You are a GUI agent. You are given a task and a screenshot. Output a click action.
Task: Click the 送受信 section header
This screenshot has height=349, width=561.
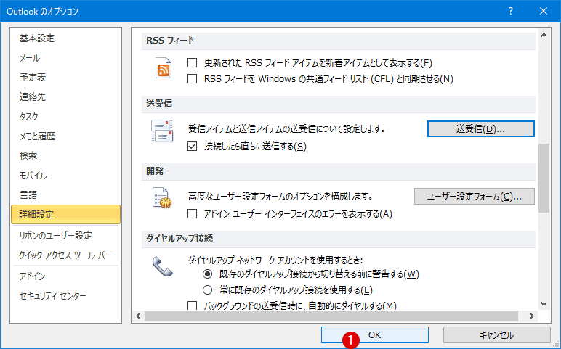click(x=339, y=104)
